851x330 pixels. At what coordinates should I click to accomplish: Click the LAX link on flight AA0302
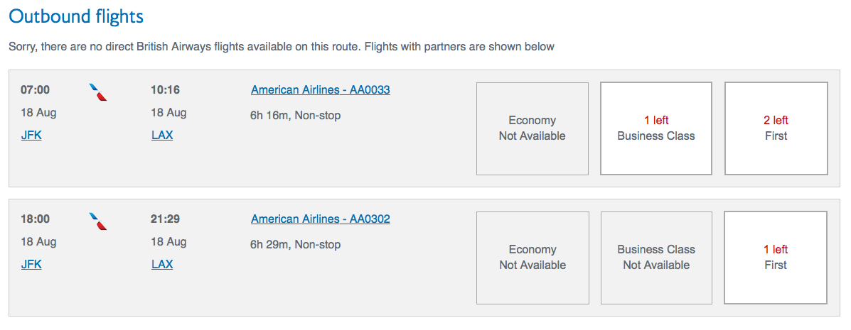(162, 265)
